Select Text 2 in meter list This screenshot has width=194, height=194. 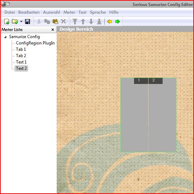21,68
